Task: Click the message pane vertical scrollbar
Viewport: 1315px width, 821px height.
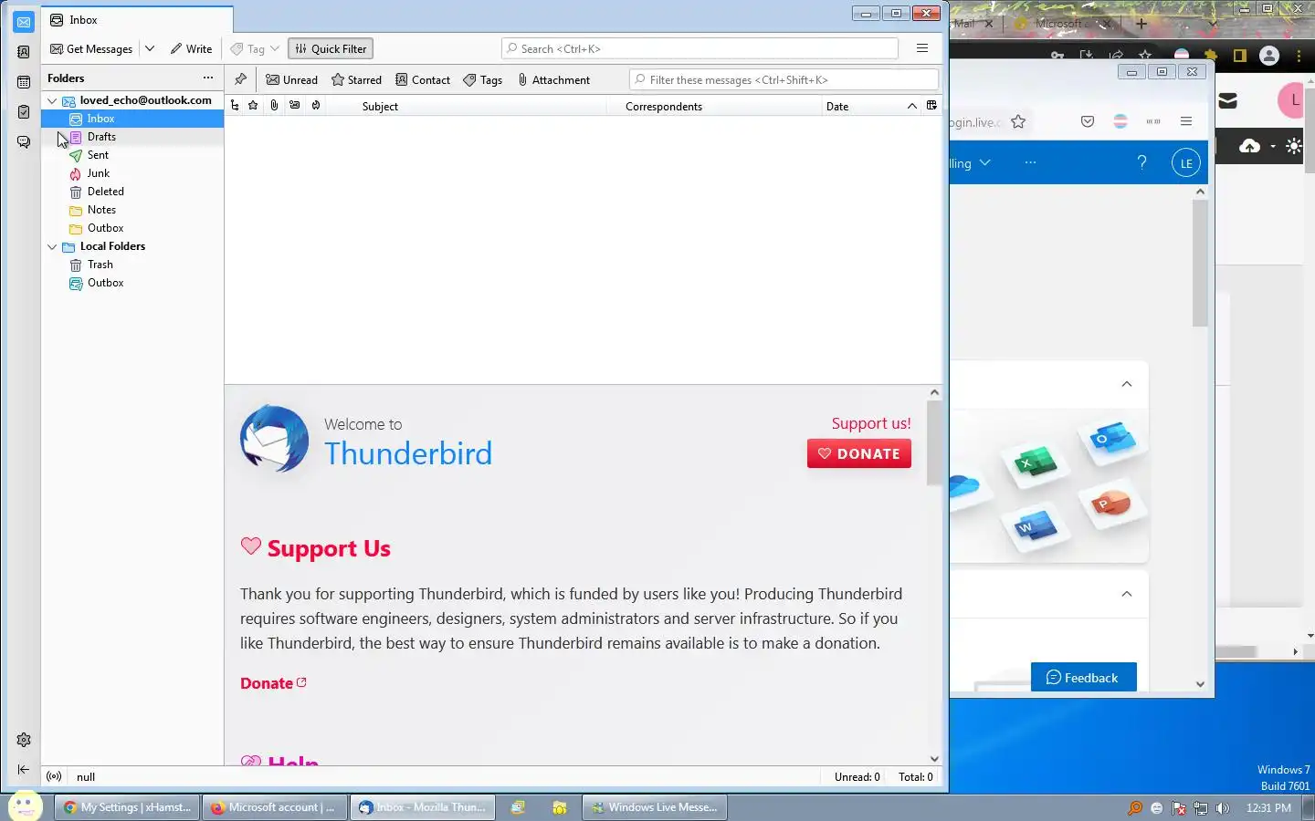Action: click(933, 442)
